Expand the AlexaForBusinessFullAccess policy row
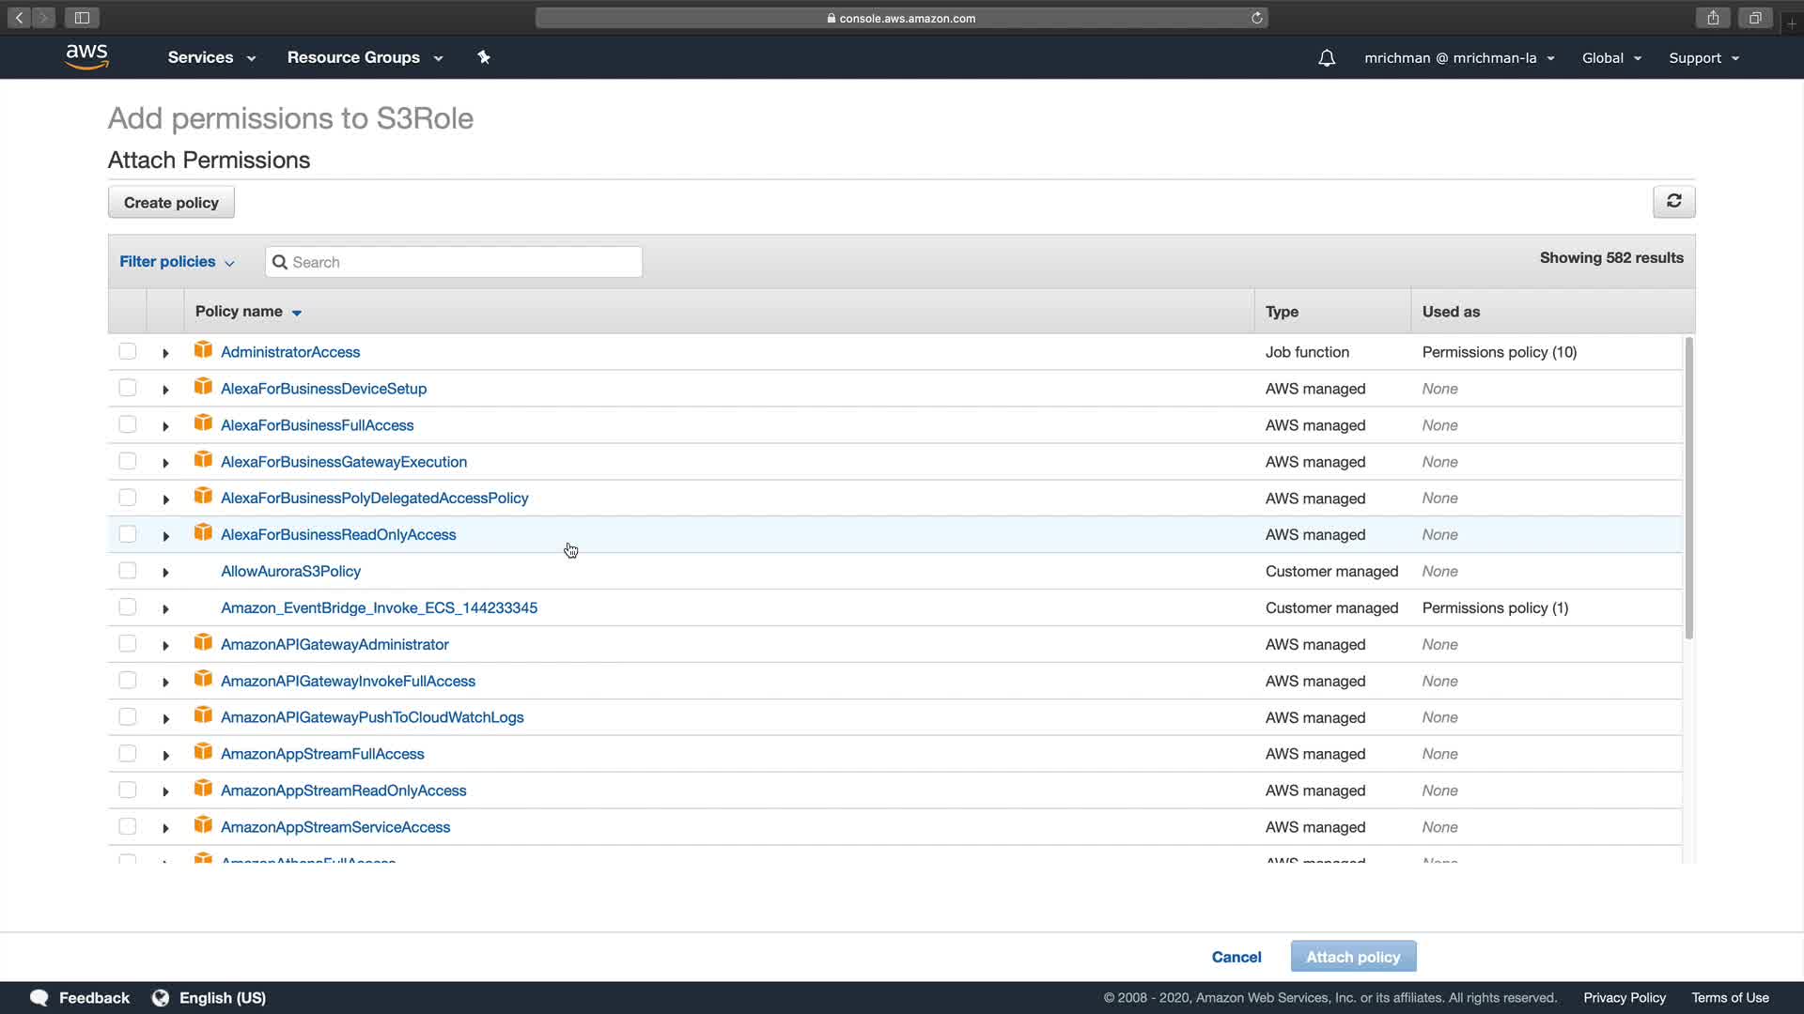Viewport: 1804px width, 1014px height. [165, 426]
